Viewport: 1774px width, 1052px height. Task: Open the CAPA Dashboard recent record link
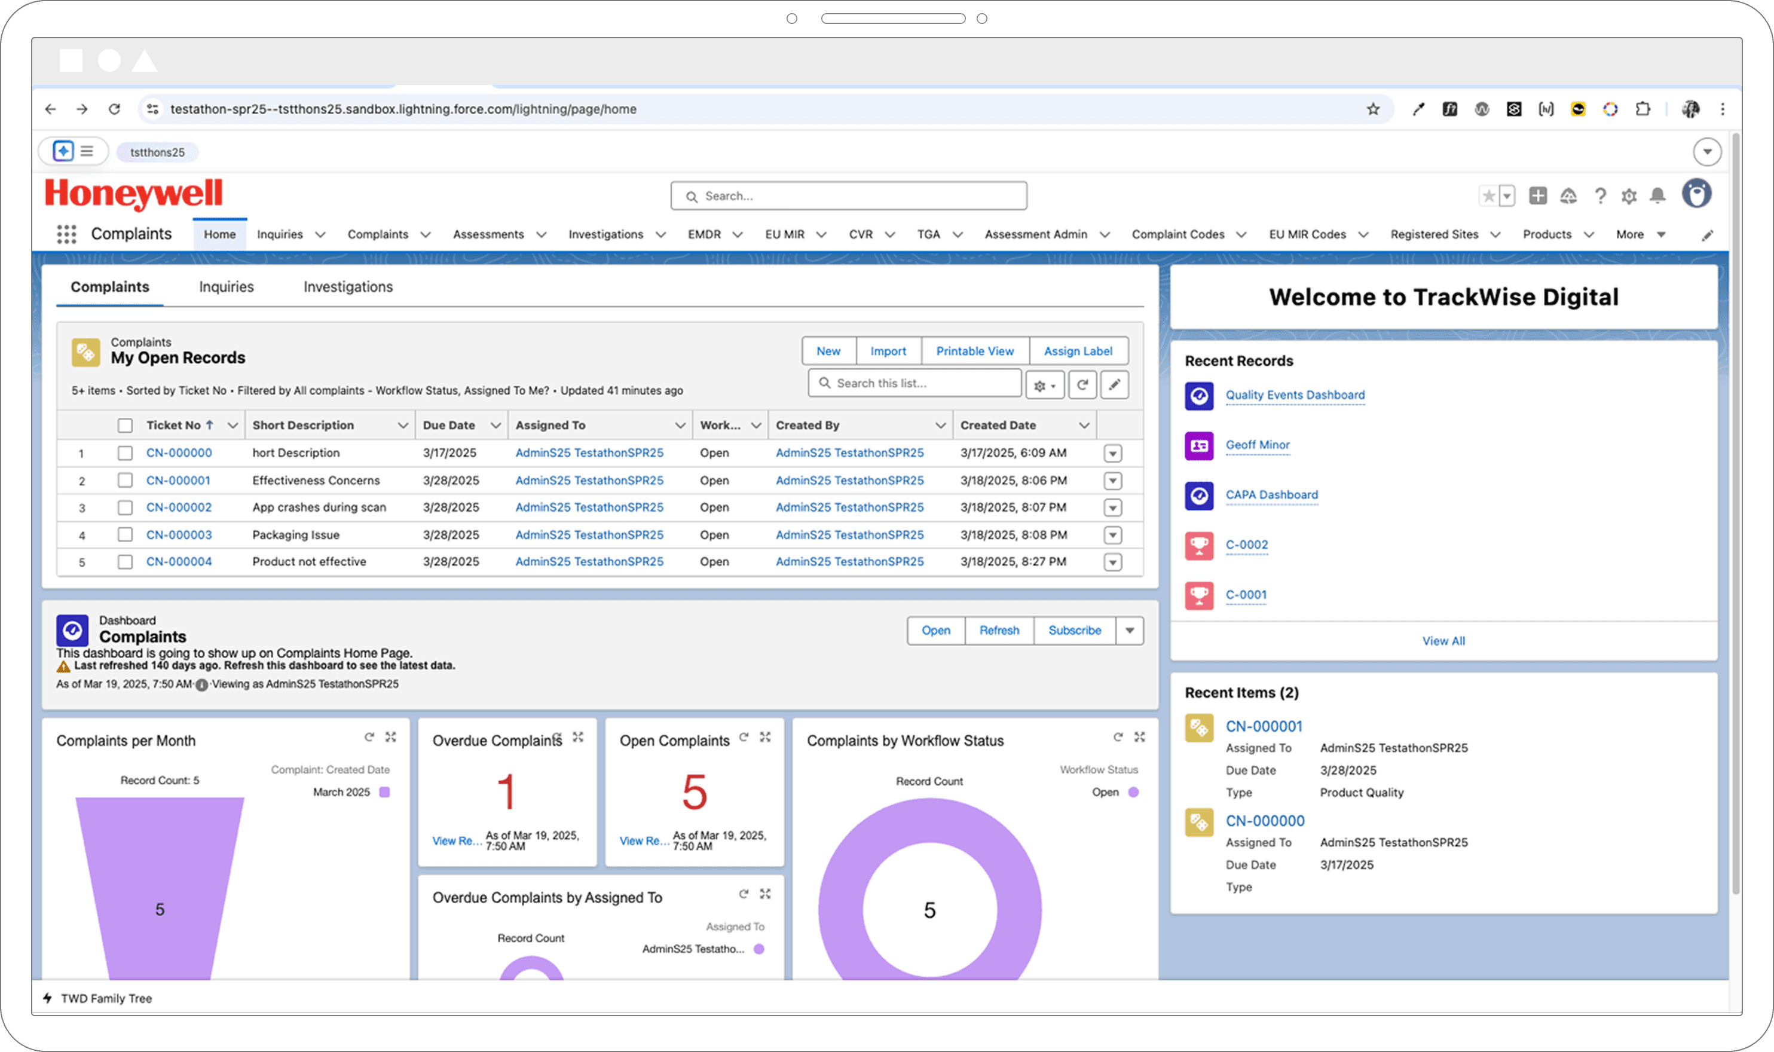click(x=1271, y=495)
